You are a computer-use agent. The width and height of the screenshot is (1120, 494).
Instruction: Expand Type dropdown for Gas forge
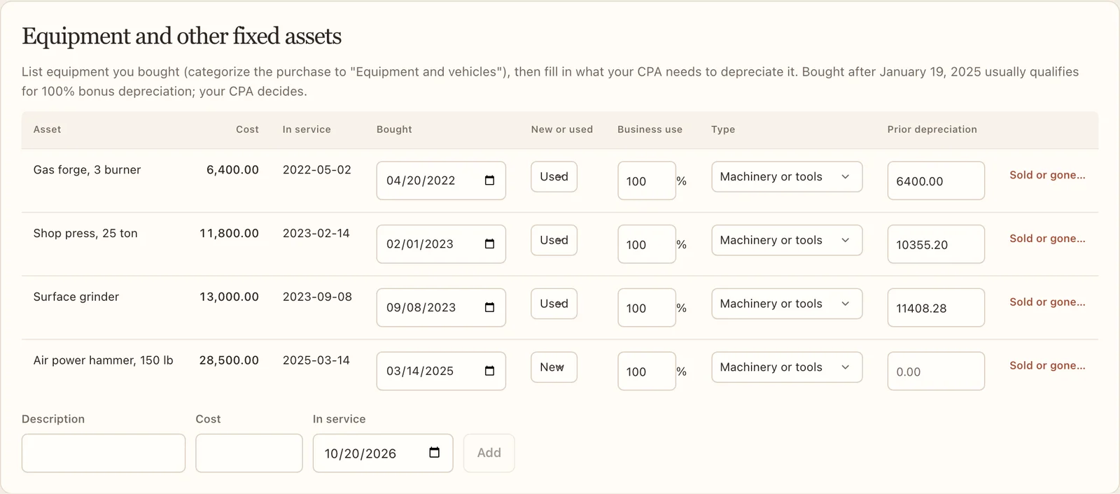click(787, 176)
